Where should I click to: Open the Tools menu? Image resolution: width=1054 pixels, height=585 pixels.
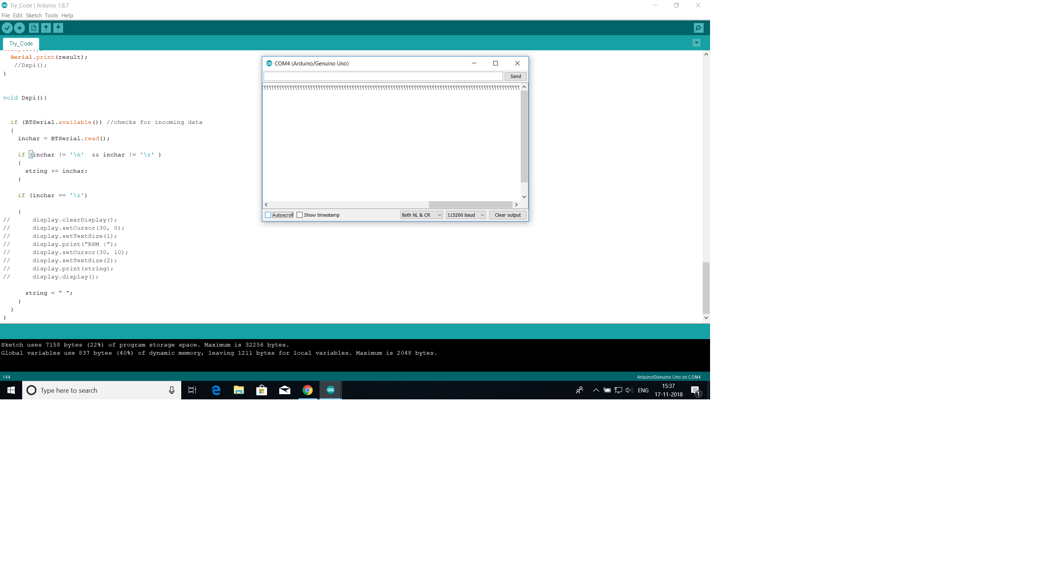[51, 16]
